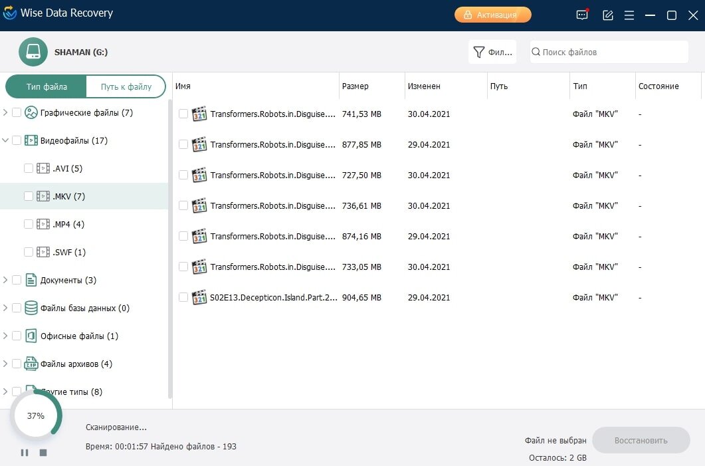This screenshot has width=705, height=466.
Task: Pause the scanning process
Action: click(x=25, y=453)
